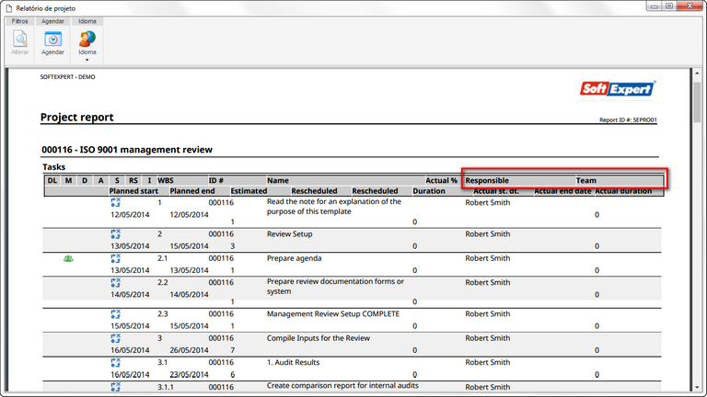
Task: Click the 'Planned end' column header
Action: [x=192, y=191]
